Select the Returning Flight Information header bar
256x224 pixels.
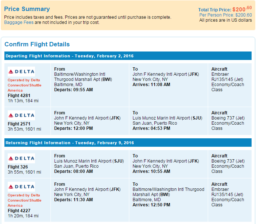[x=128, y=143]
